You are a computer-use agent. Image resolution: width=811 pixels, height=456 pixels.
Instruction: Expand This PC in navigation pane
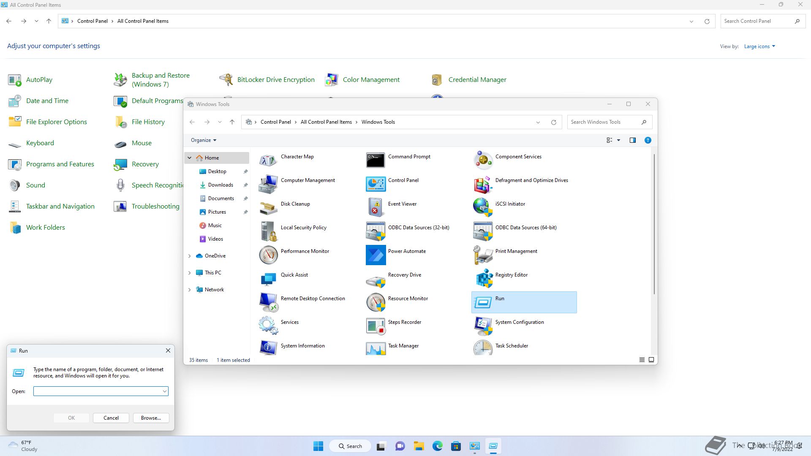tap(190, 273)
